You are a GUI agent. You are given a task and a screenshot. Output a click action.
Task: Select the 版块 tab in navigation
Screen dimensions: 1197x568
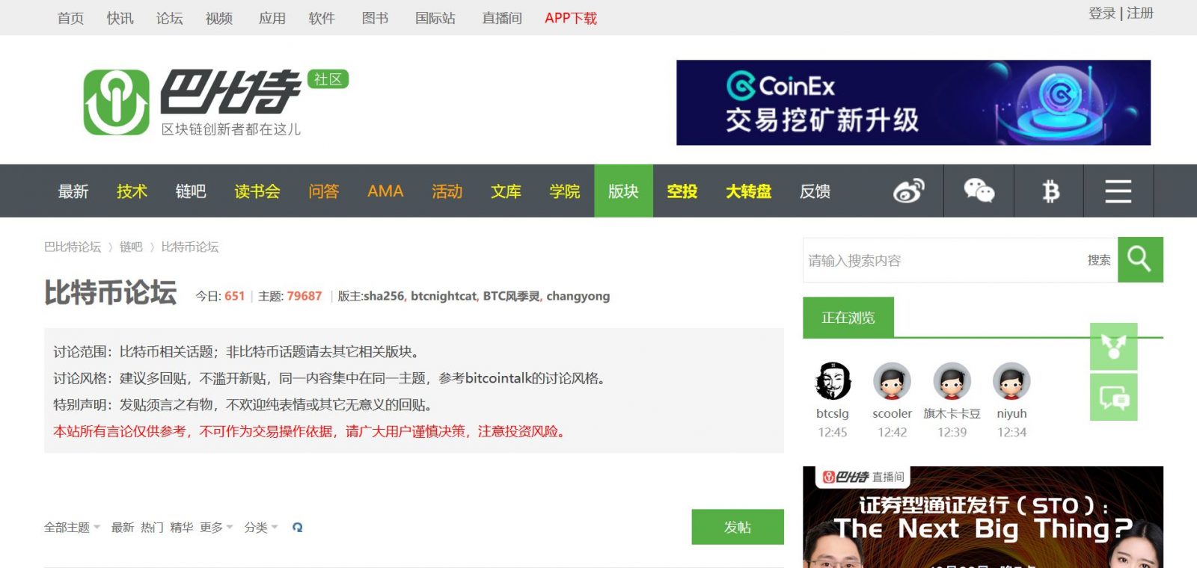click(623, 191)
